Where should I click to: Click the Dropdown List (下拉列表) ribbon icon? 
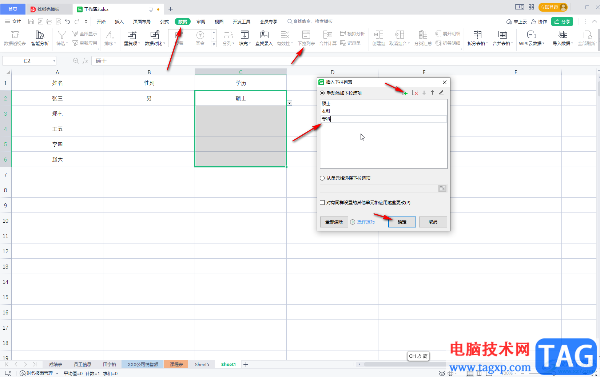point(306,35)
